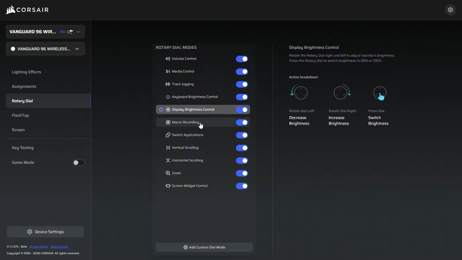Click the Switch Applications icon
The height and width of the screenshot is (260, 462).
coord(168,135)
